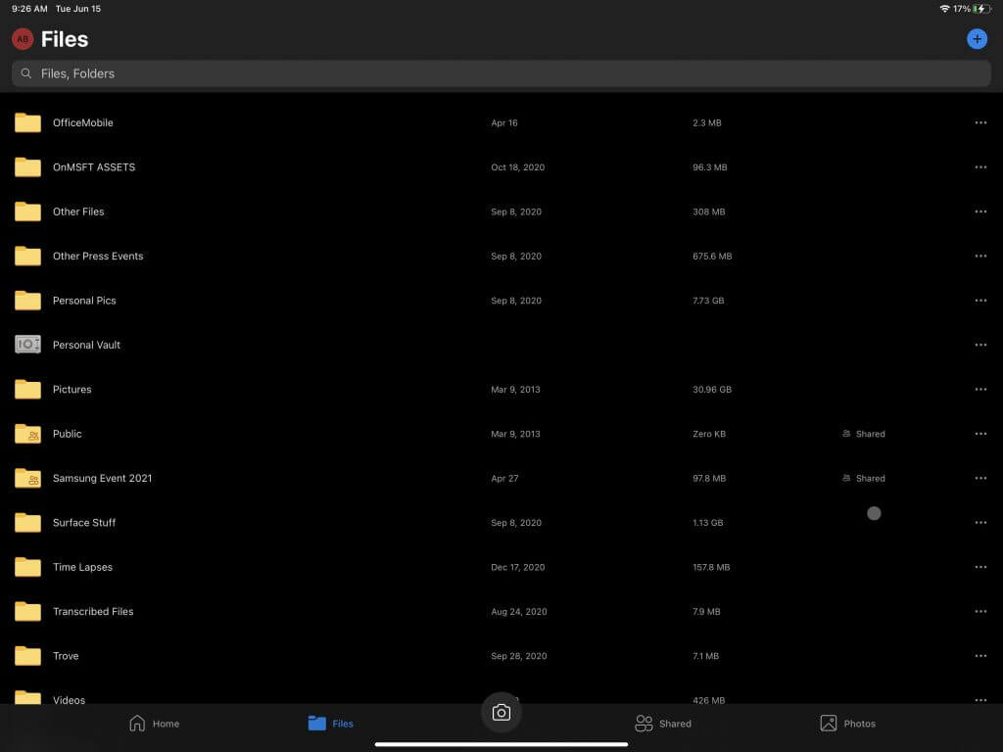The height and width of the screenshot is (752, 1003).
Task: Tap the Wi-Fi status icon
Action: 944,9
